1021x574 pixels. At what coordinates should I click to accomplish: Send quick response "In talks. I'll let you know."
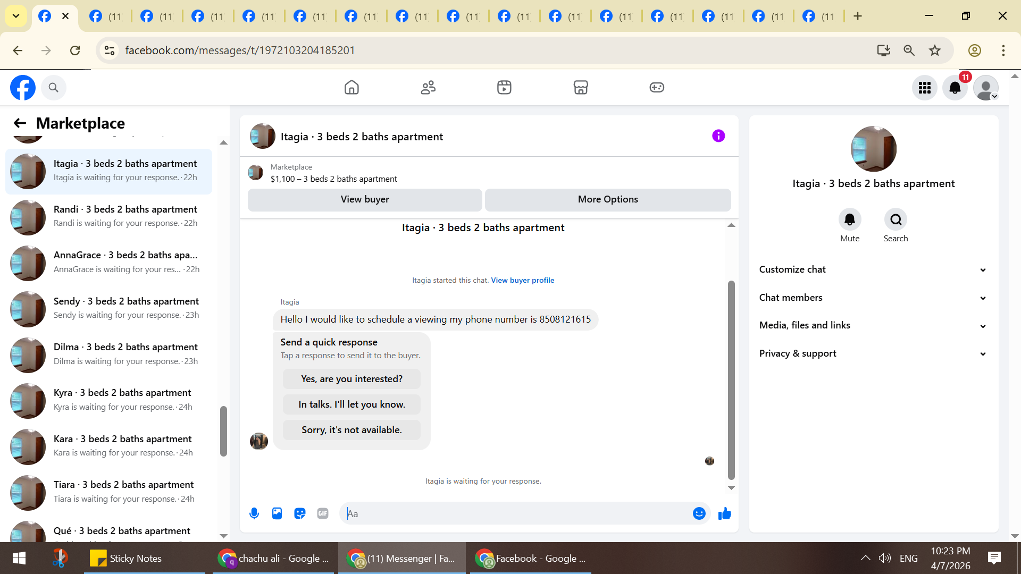[352, 404]
